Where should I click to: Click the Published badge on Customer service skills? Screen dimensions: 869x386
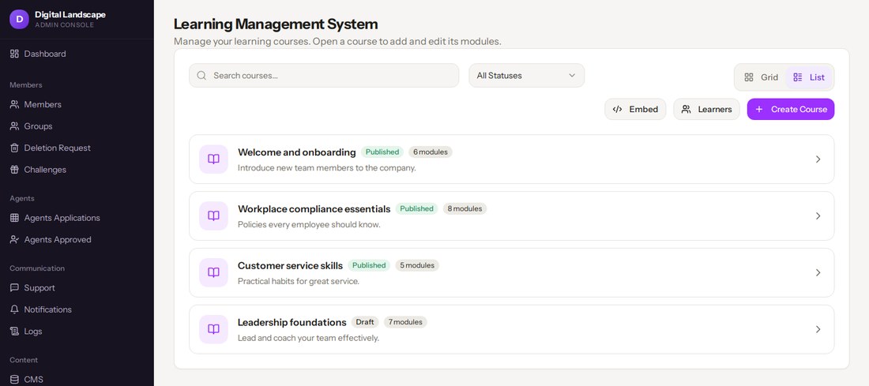369,265
